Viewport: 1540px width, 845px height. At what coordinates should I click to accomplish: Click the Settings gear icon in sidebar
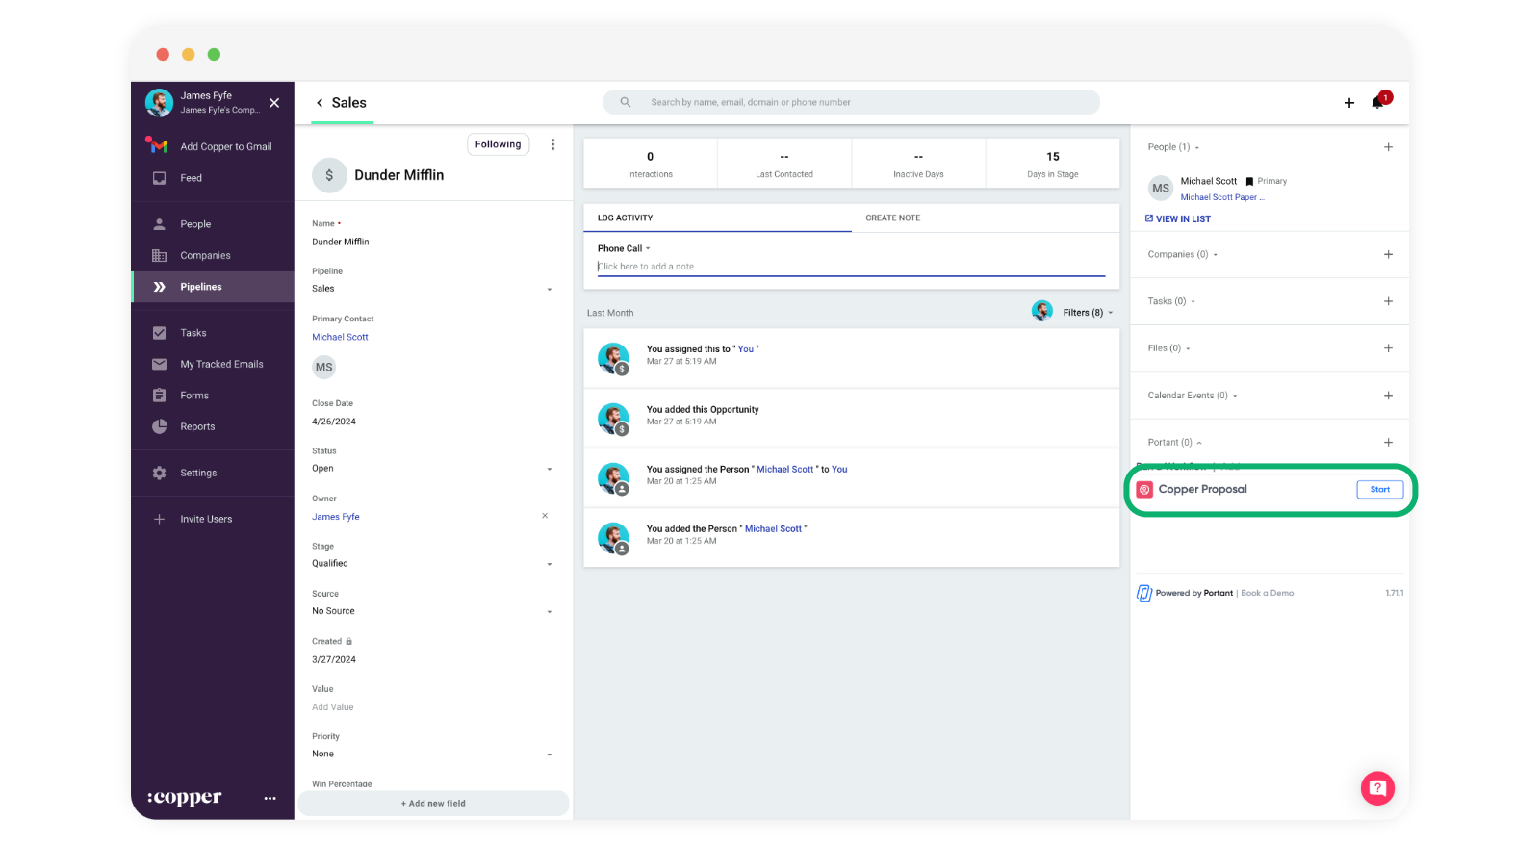click(160, 473)
